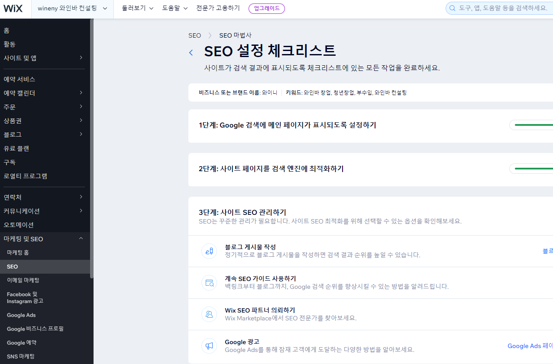
Task: Click the SEO 가이드 magnifier icon
Action: 209,283
